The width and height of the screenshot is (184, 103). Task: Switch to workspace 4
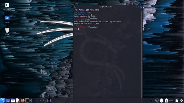pos(44,100)
